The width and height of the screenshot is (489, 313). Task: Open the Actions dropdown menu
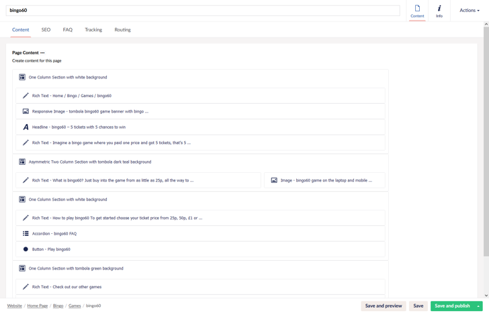pos(470,10)
